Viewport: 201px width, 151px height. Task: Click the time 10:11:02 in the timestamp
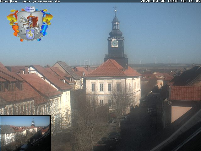pos(191,1)
